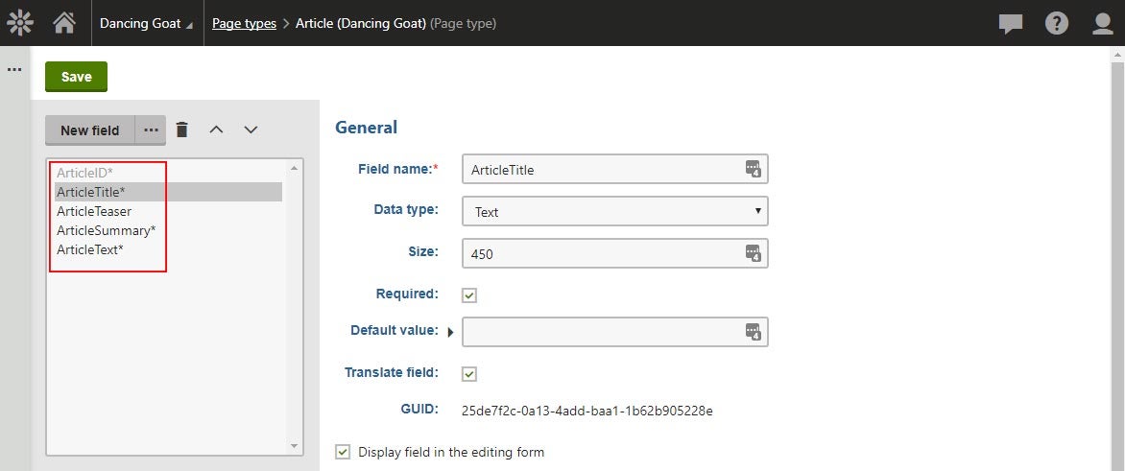Delete selected field with trash icon
The height and width of the screenshot is (471, 1125).
182,130
